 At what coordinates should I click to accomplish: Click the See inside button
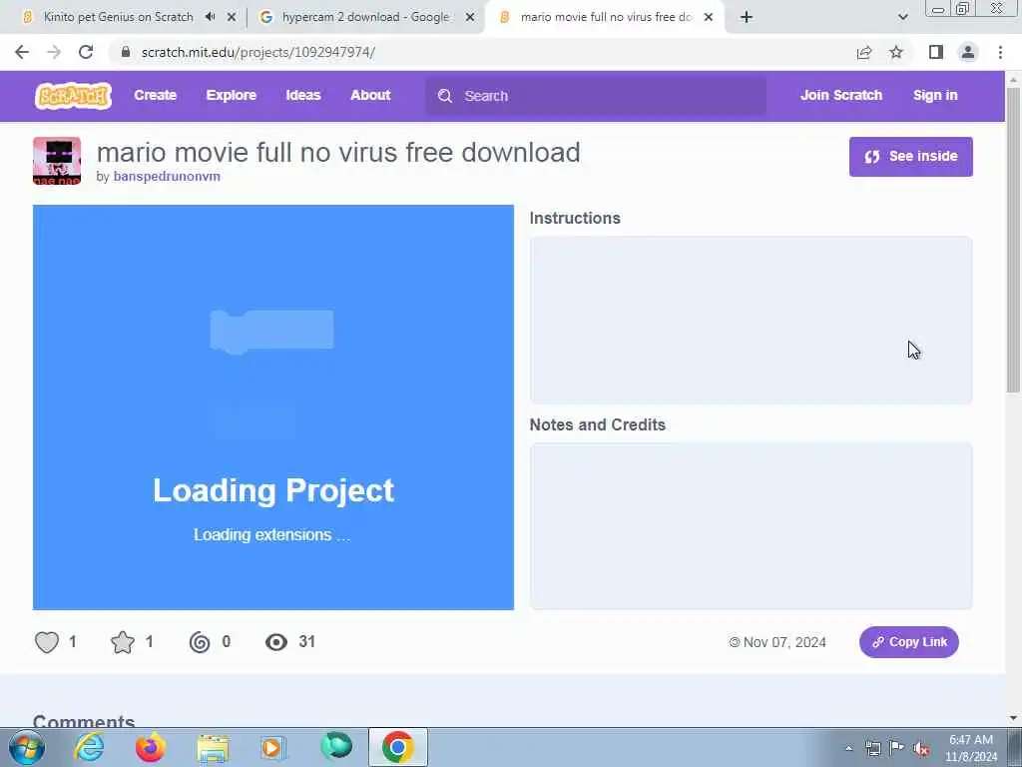[x=910, y=157]
